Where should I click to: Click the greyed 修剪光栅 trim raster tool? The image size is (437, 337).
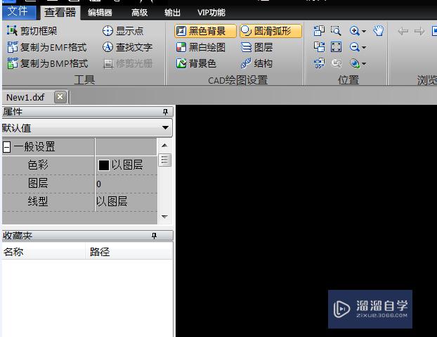point(127,63)
